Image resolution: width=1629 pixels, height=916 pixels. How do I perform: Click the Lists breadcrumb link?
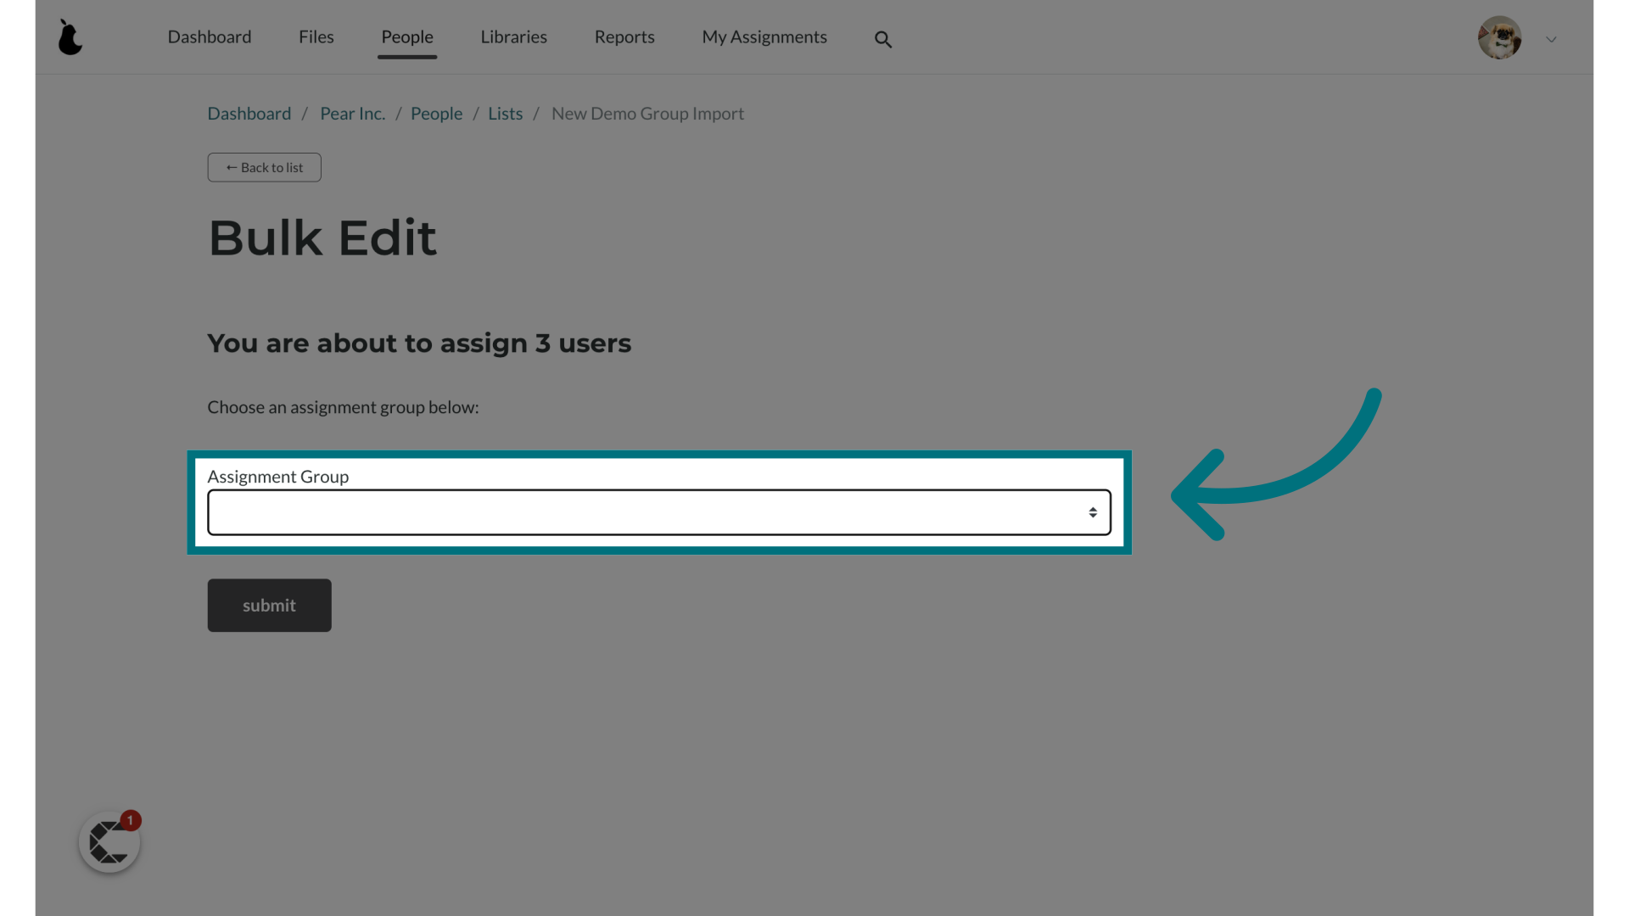505,113
